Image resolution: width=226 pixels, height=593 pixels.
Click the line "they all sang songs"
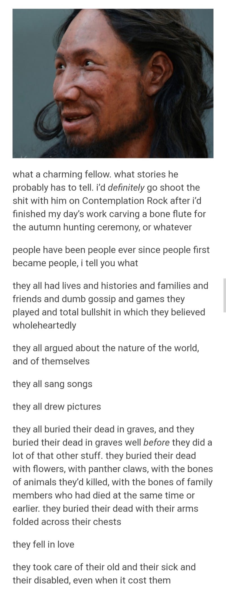tap(53, 384)
